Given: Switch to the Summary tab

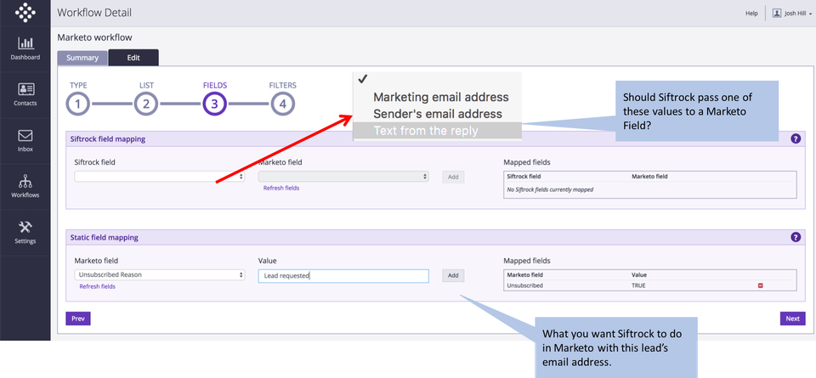Looking at the screenshot, I should click(x=82, y=58).
